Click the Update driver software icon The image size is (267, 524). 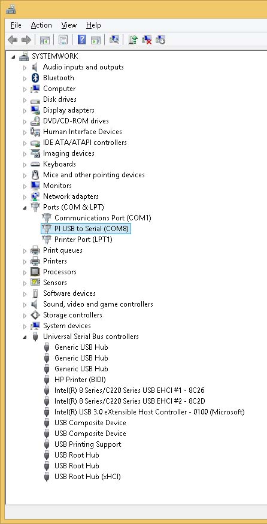click(x=133, y=40)
